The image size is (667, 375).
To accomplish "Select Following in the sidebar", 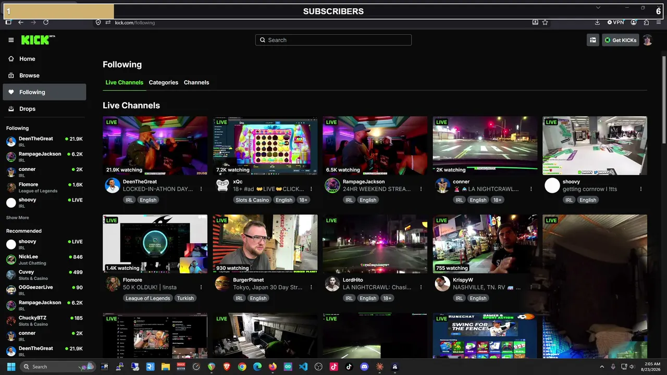I will click(44, 92).
